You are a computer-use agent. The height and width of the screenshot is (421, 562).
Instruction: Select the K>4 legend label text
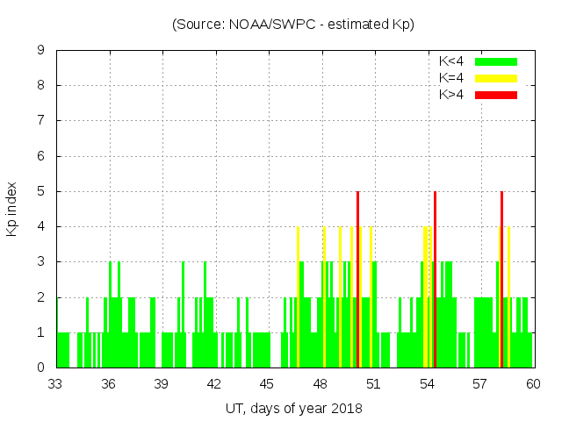(453, 94)
